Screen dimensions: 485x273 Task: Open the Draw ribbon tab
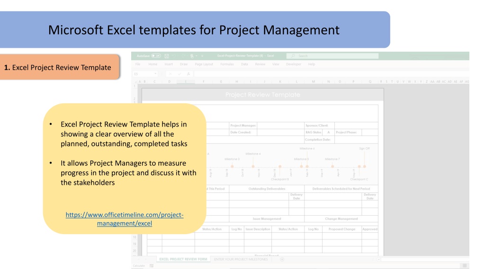point(184,64)
